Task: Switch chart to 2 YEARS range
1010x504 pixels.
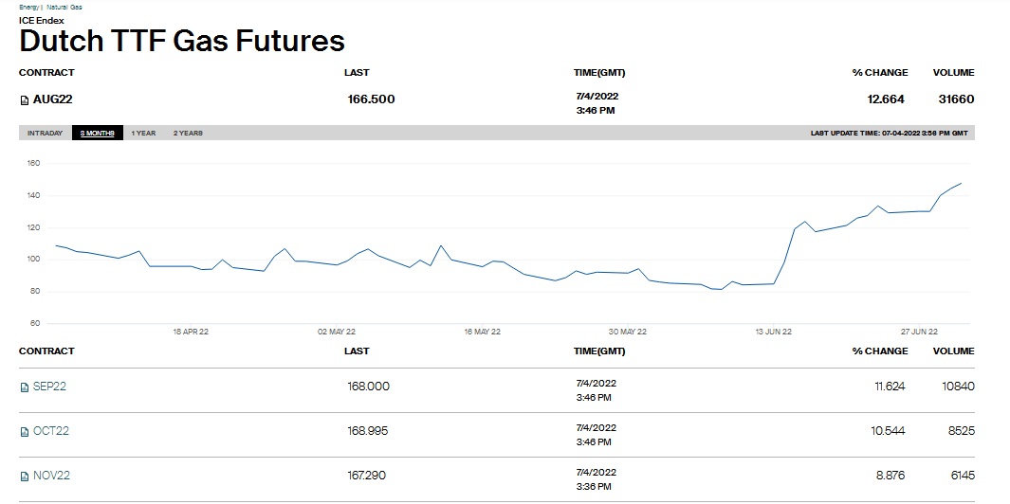Action: click(x=188, y=134)
